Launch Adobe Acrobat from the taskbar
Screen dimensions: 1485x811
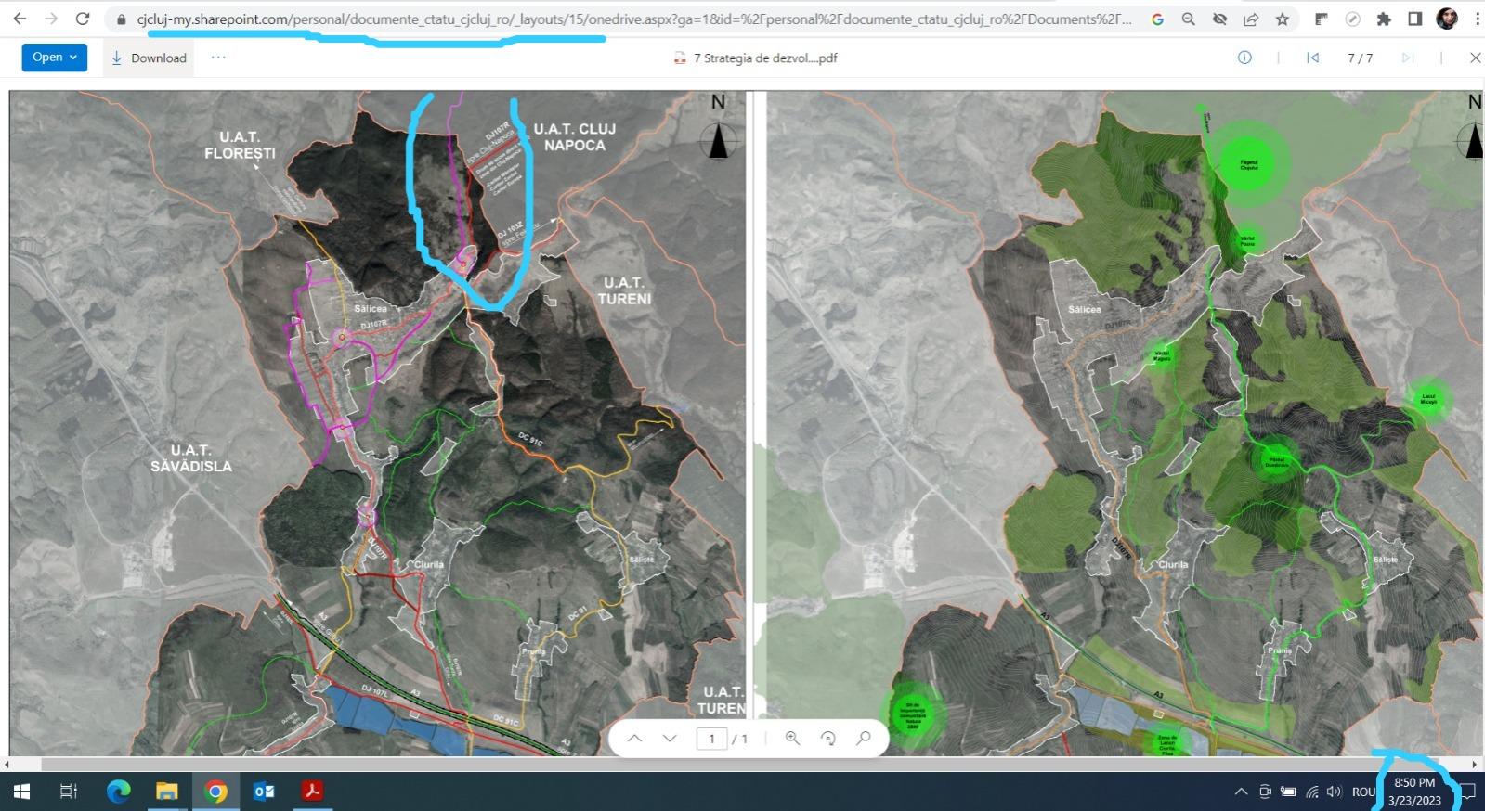[x=312, y=792]
